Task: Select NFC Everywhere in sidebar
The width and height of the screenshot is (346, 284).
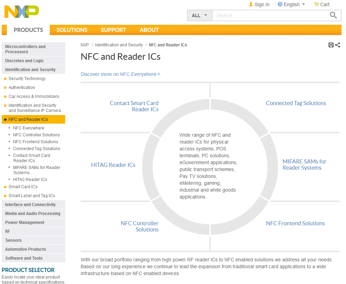Action: (28, 128)
